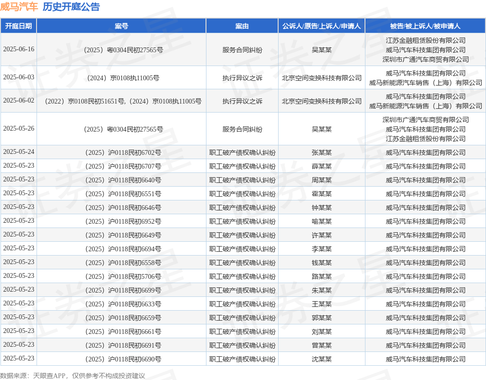The image size is (486, 380).
Task: Click the 被告/被上诉人/被申请人 header
Action: tap(425, 26)
